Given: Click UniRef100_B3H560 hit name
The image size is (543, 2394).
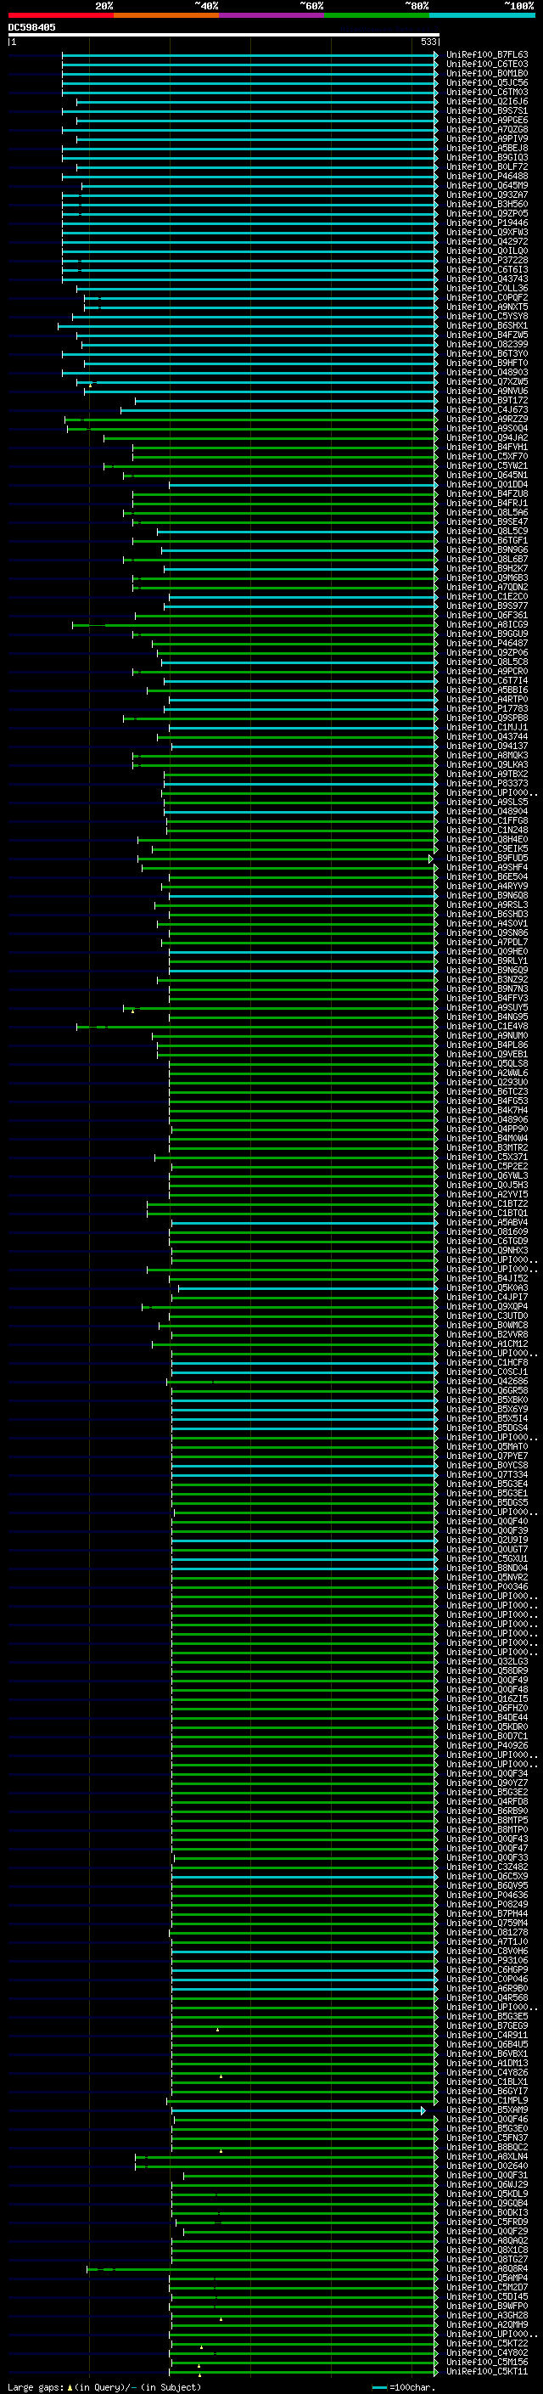Looking at the screenshot, I should click(487, 205).
